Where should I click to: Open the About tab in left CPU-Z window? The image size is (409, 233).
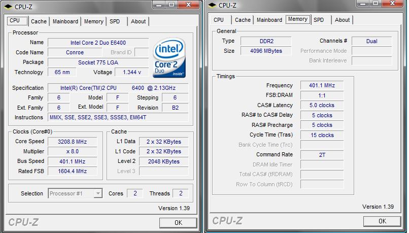pyautogui.click(x=138, y=21)
